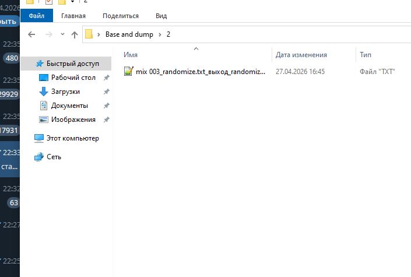Expand chevron after Base and dump
This screenshot has width=411, height=277.
coord(160,34)
